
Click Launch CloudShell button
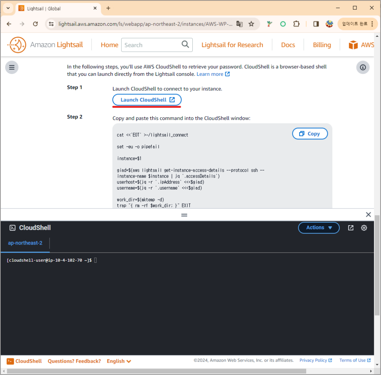147,100
